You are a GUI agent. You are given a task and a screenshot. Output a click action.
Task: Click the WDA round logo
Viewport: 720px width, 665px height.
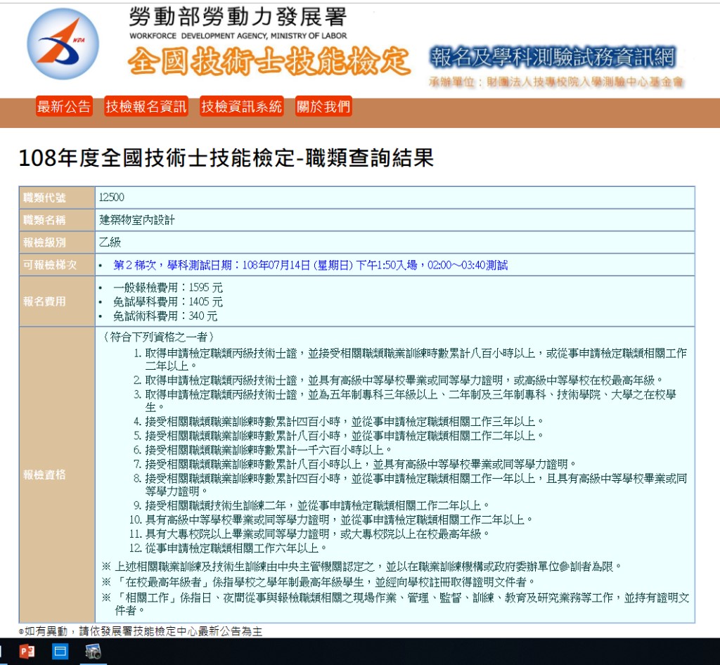pos(63,44)
